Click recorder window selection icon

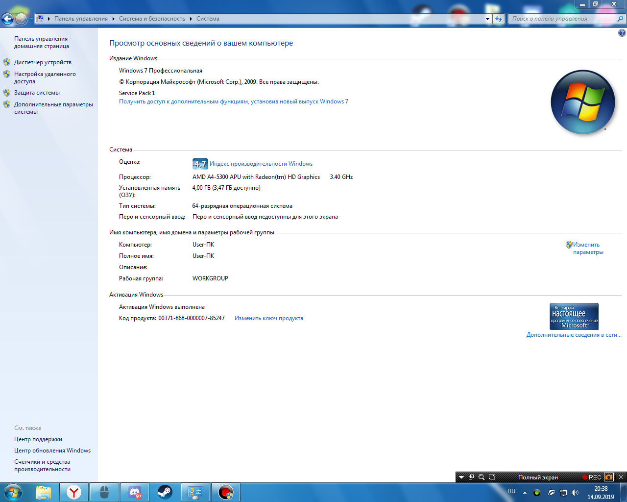pyautogui.click(x=471, y=477)
